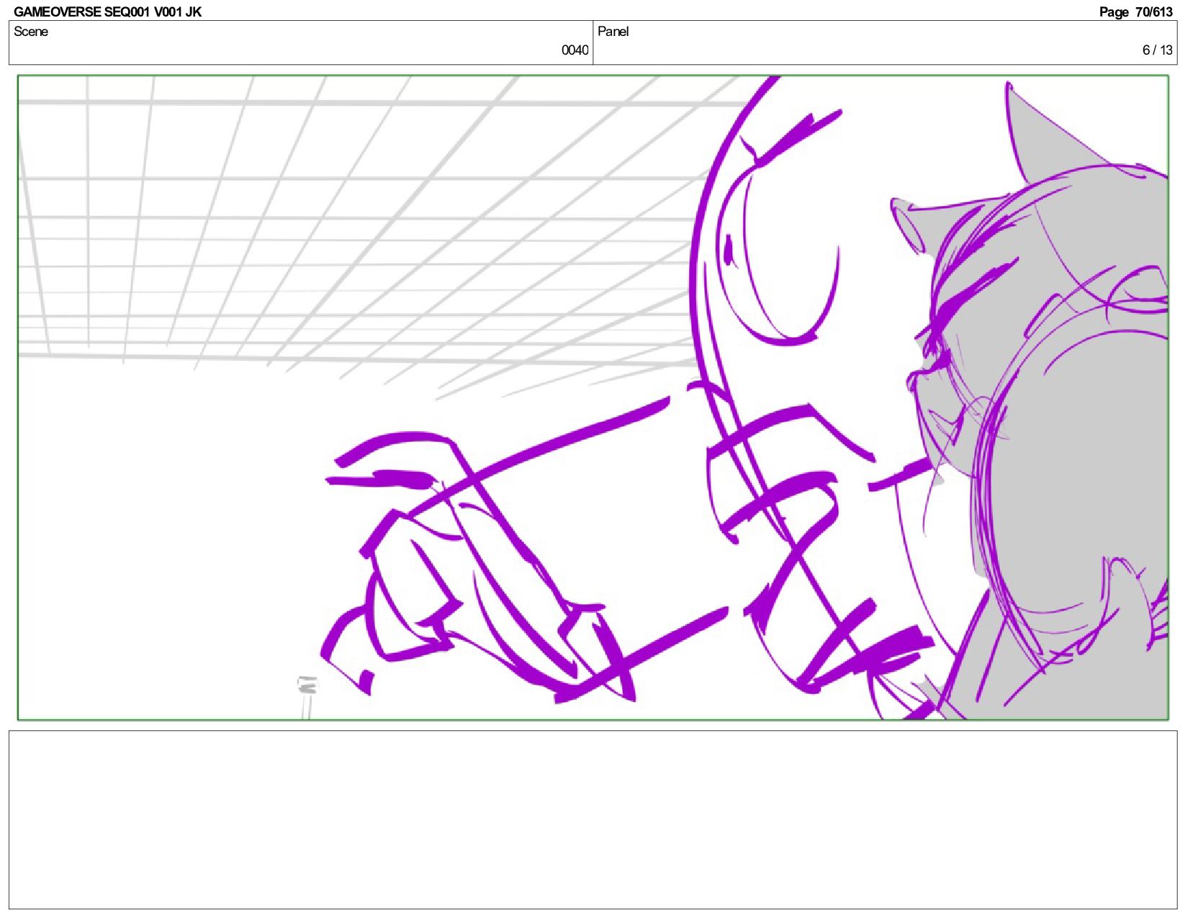Click the Panel label

(613, 32)
